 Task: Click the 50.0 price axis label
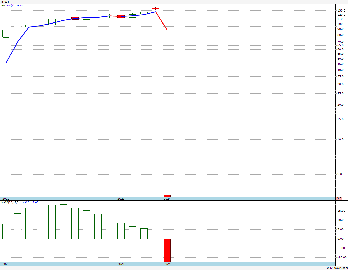click(x=340, y=59)
